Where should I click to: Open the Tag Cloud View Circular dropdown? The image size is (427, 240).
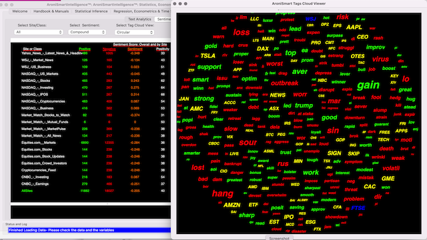[134, 32]
